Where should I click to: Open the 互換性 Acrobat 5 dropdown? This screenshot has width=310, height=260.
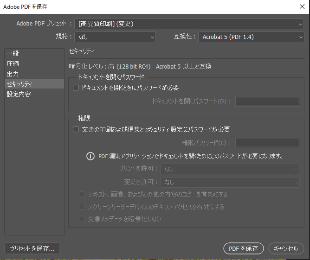pos(251,37)
